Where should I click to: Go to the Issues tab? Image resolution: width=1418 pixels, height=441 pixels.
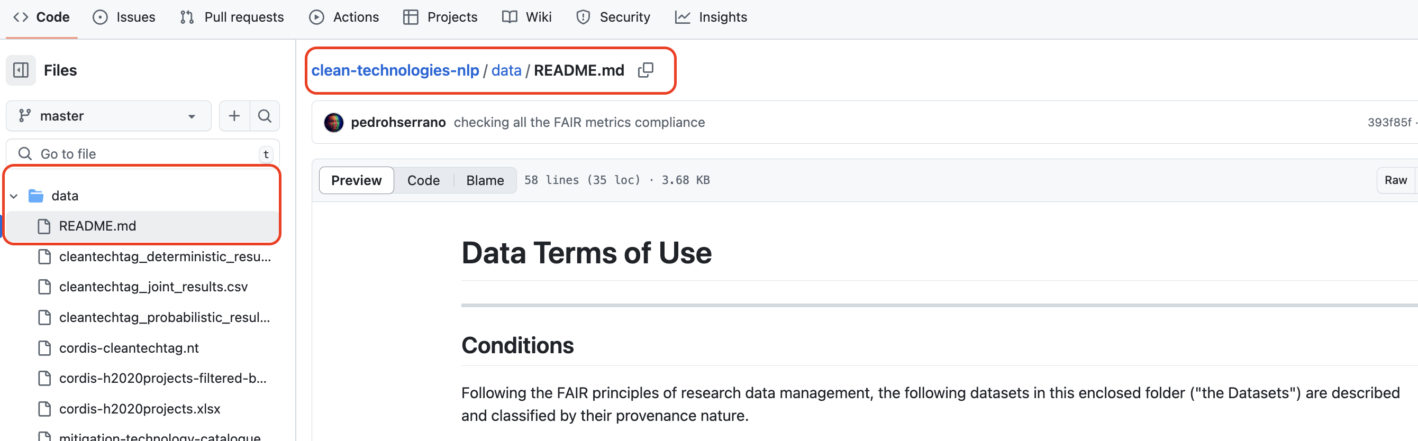(124, 17)
